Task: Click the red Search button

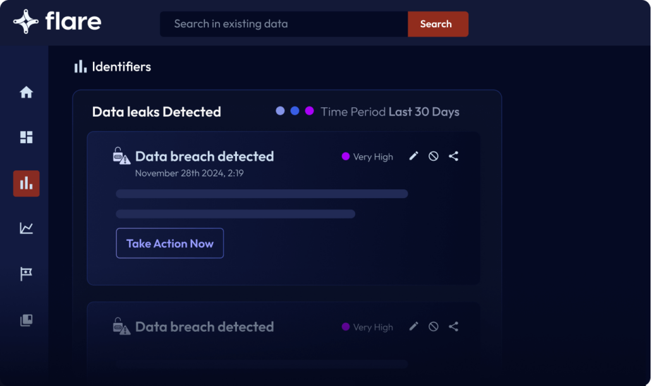Action: pyautogui.click(x=437, y=24)
